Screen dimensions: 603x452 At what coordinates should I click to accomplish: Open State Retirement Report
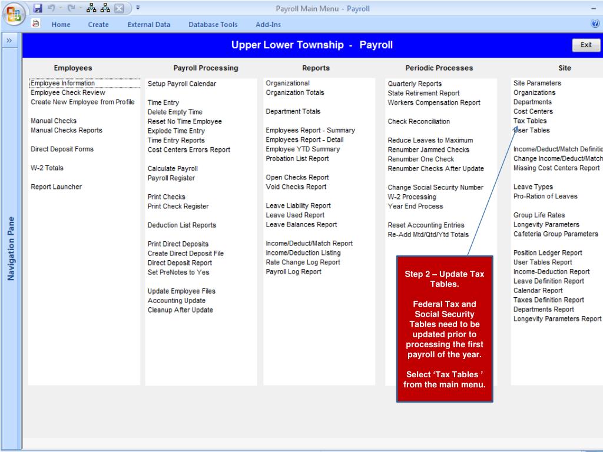[423, 93]
